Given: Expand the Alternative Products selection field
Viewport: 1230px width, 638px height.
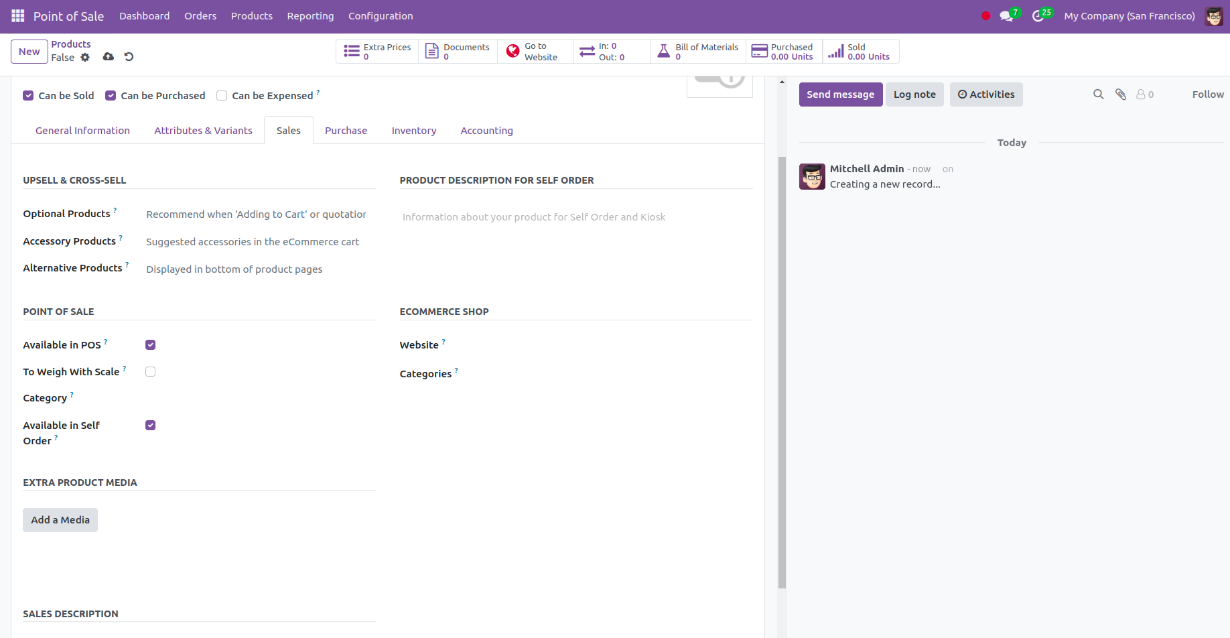Looking at the screenshot, I should pos(256,269).
